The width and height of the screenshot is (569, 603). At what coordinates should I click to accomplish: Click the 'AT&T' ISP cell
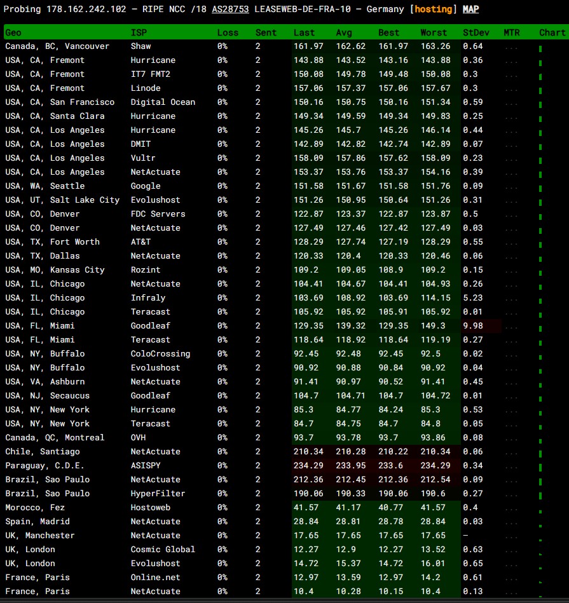[x=141, y=242]
